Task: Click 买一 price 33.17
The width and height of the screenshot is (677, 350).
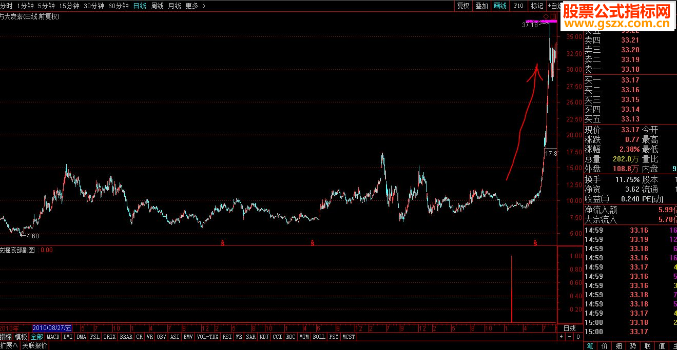Action: [x=630, y=80]
